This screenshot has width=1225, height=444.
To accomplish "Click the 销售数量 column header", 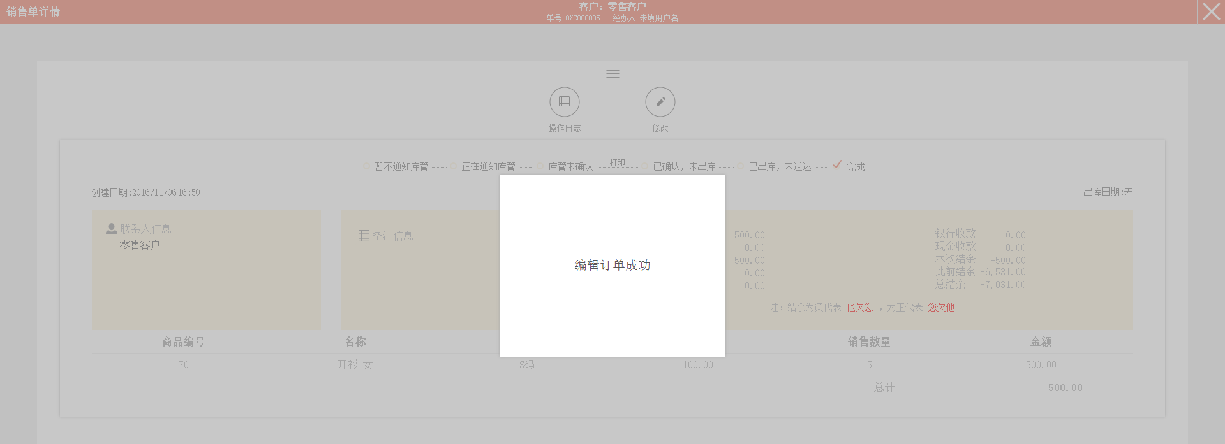I will point(869,342).
